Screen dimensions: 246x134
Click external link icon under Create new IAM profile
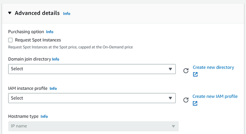(x=195, y=103)
